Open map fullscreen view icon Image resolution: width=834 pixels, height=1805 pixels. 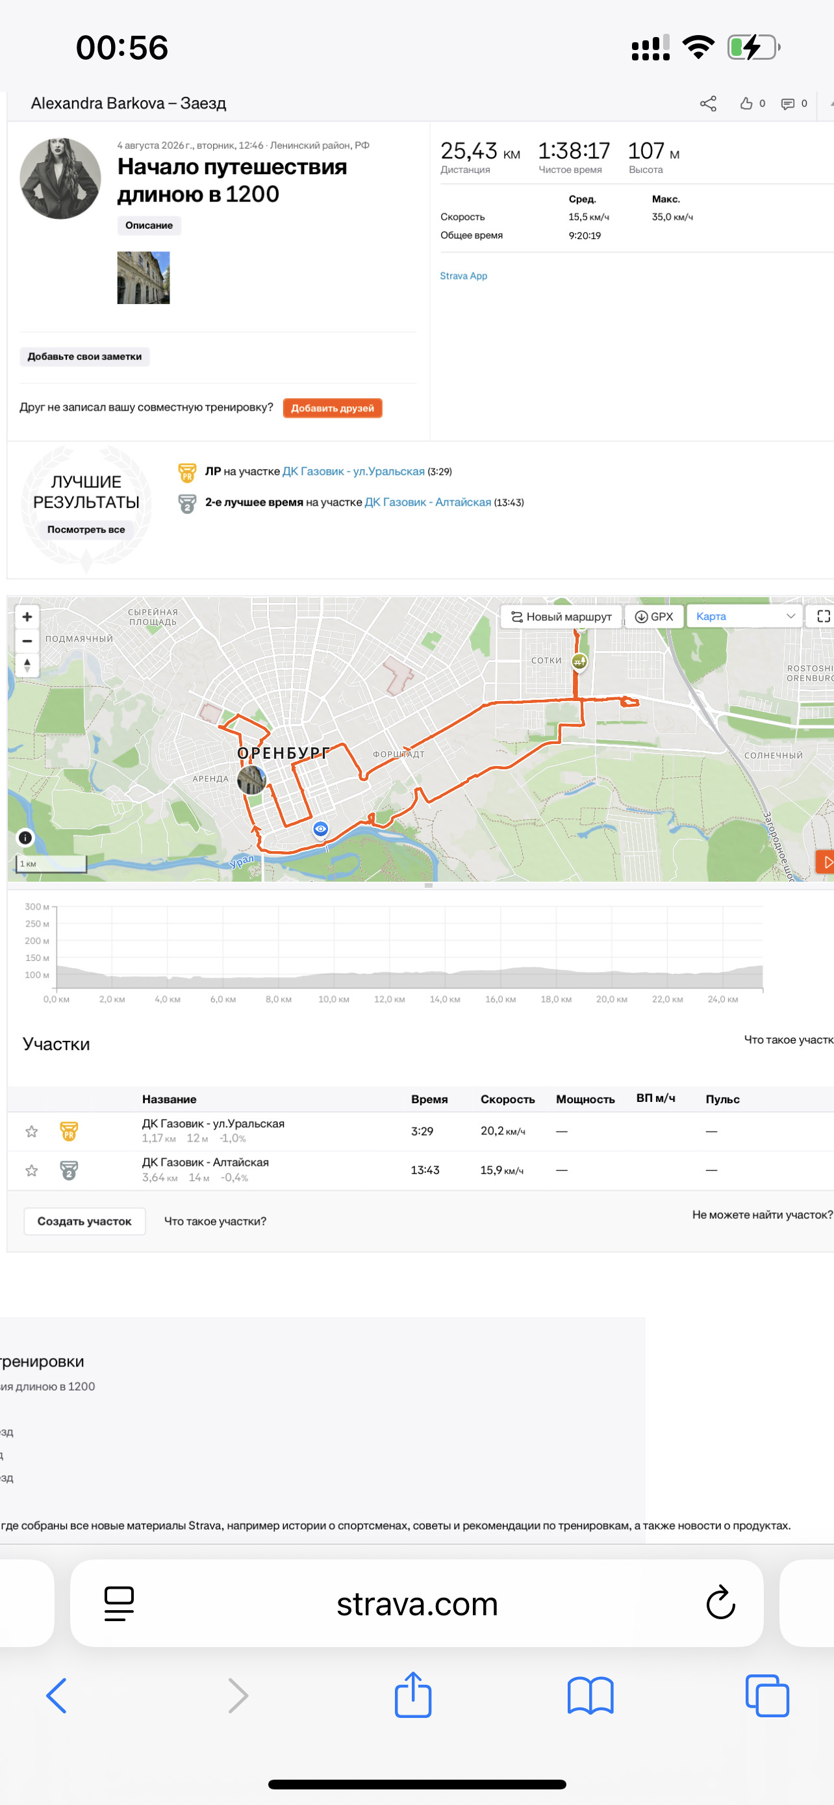(824, 617)
